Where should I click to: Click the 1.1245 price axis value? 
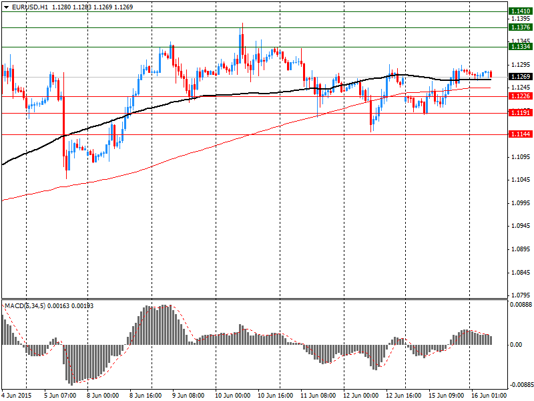point(521,88)
